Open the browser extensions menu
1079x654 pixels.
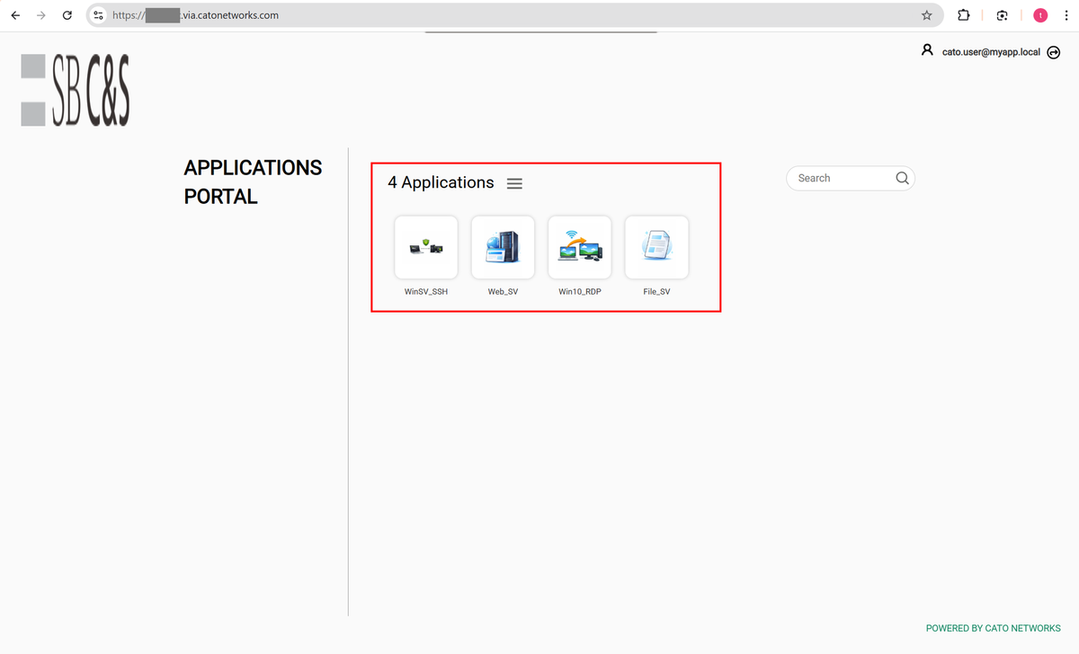(x=963, y=15)
